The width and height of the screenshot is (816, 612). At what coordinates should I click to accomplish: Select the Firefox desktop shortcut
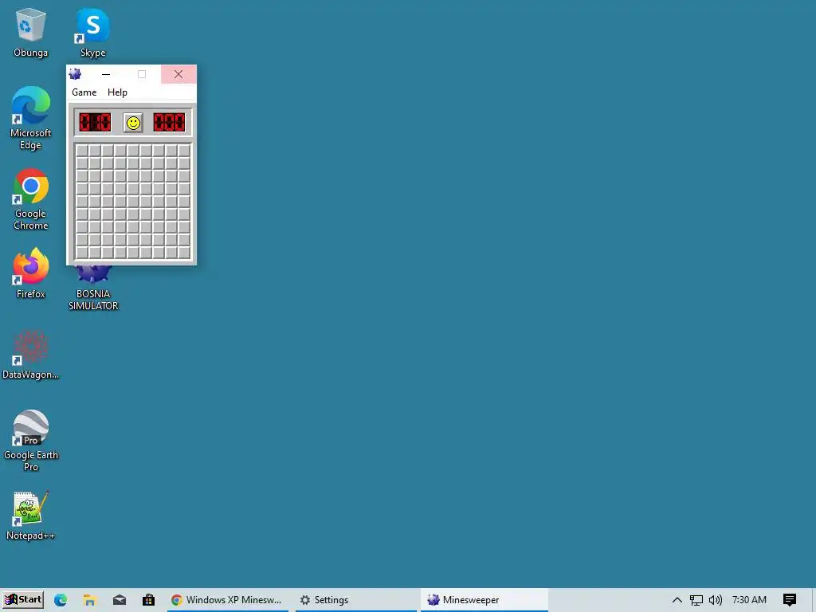[31, 274]
